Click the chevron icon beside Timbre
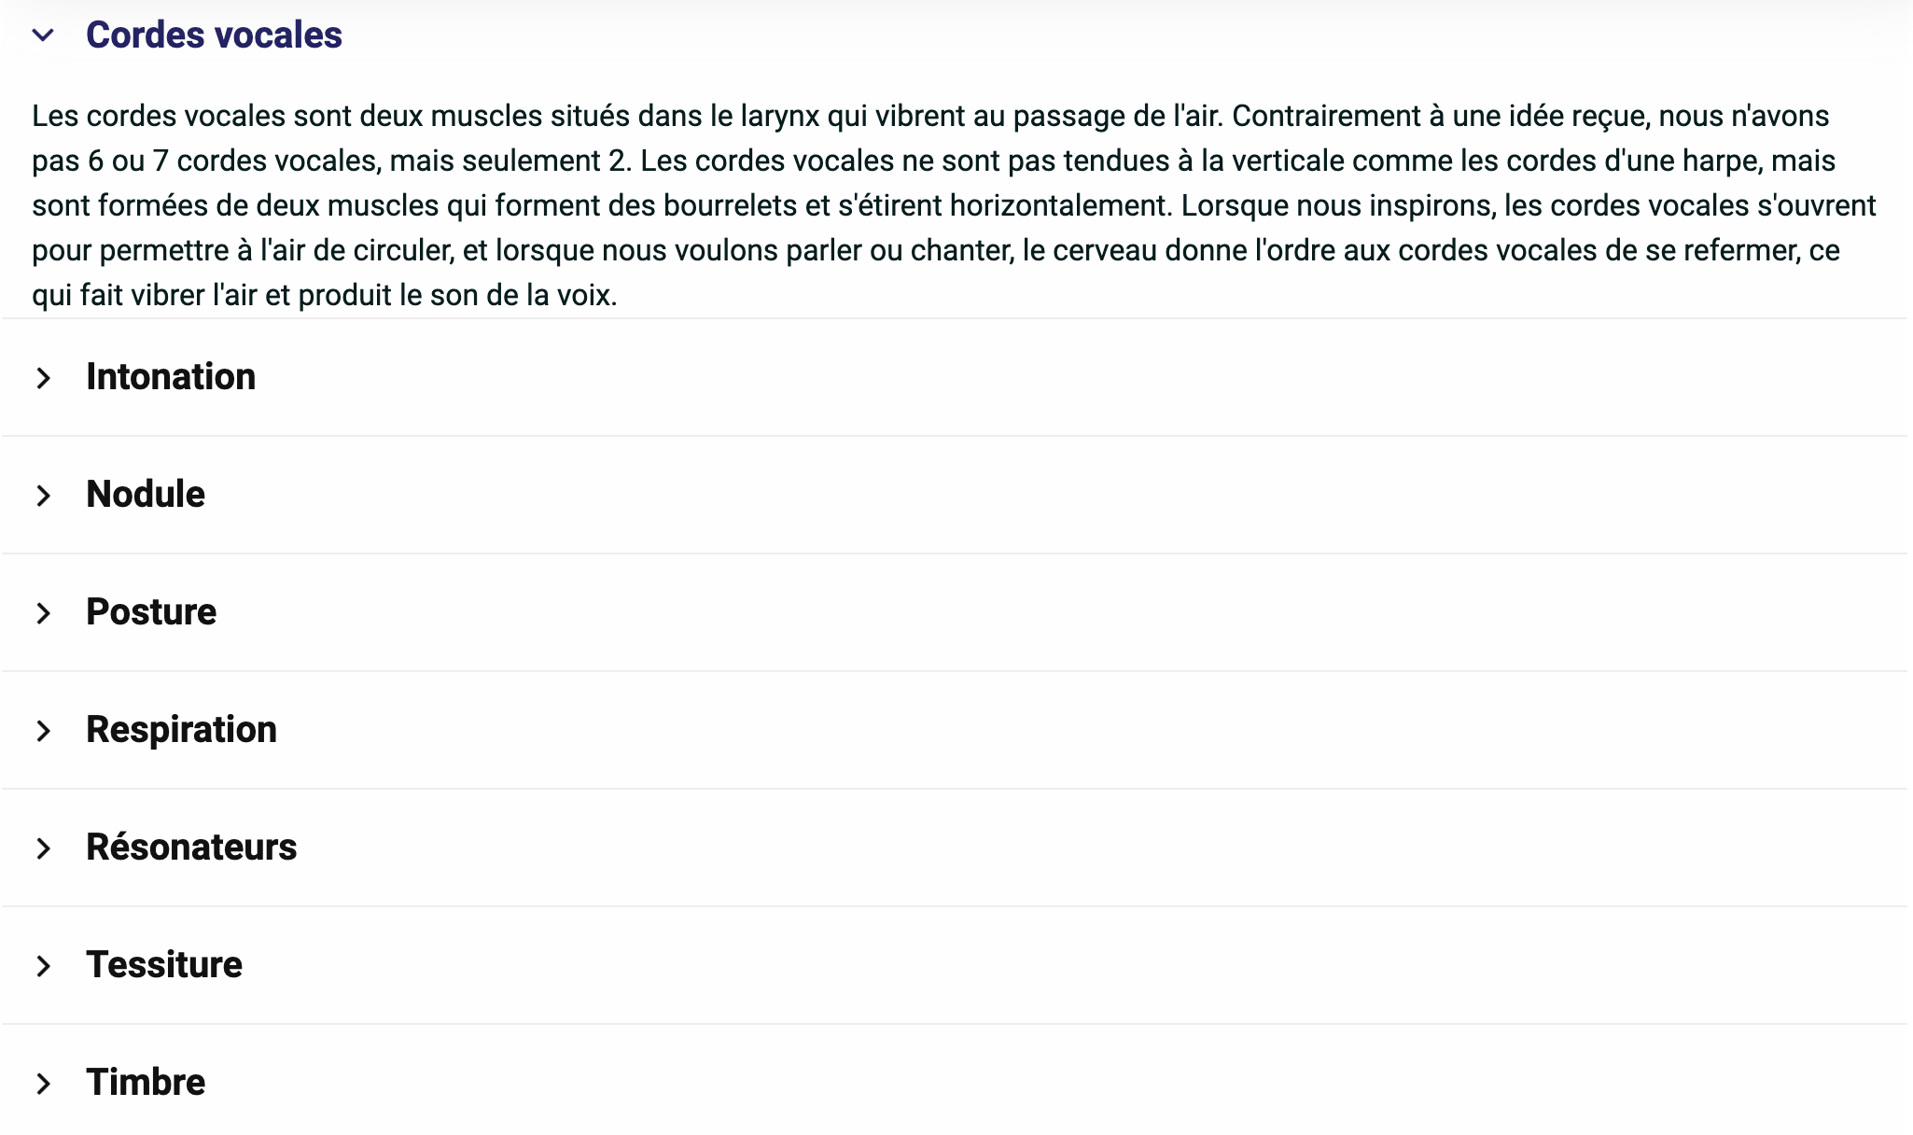This screenshot has width=1913, height=1135. [x=43, y=1084]
